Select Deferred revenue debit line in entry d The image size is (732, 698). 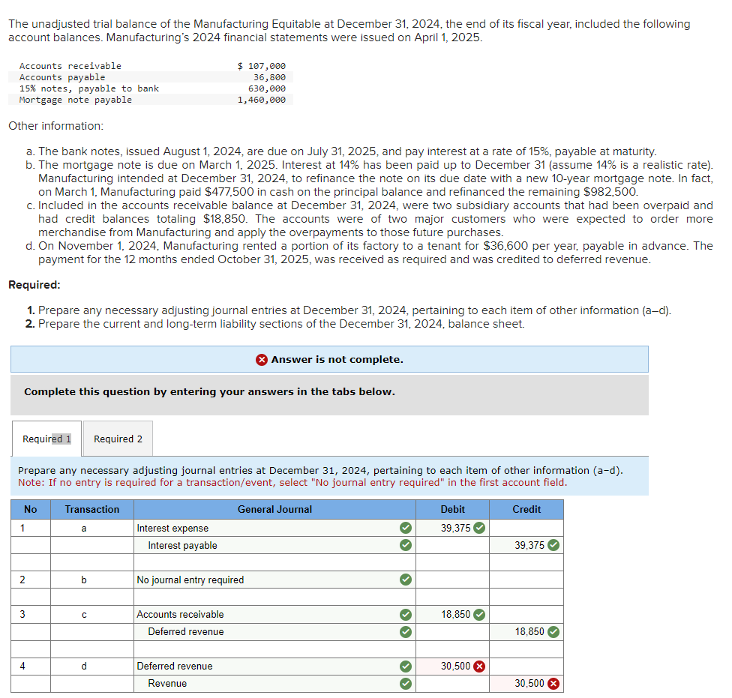point(274,666)
